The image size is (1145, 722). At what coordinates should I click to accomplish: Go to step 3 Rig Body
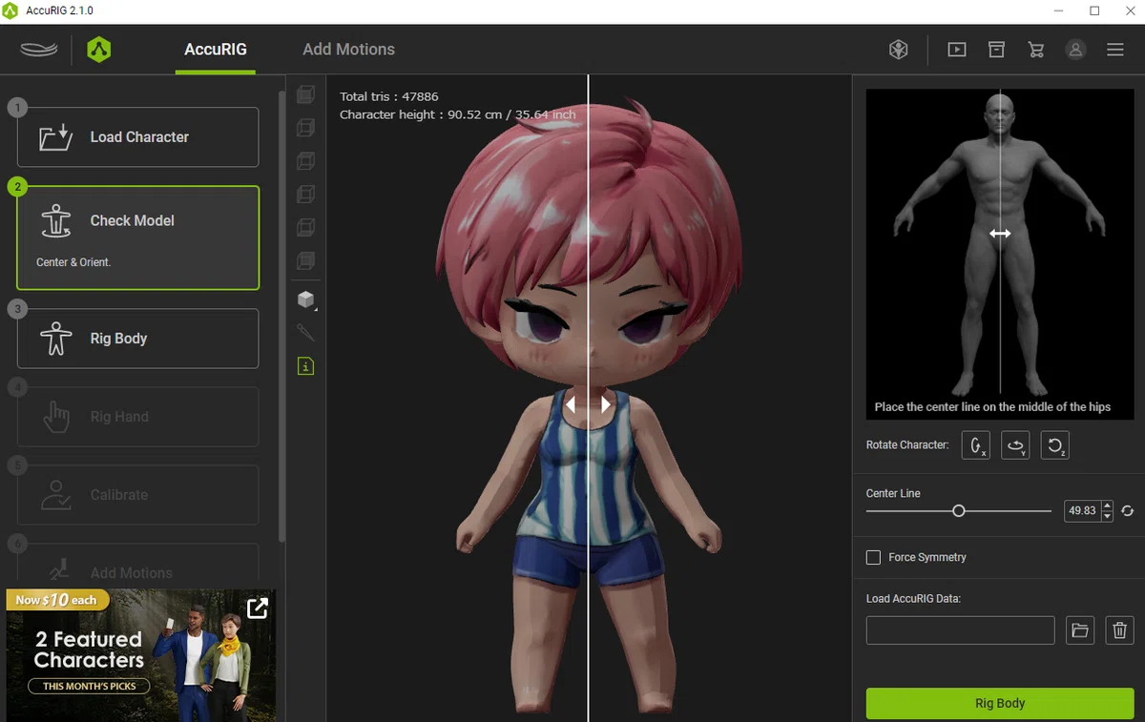coord(138,338)
